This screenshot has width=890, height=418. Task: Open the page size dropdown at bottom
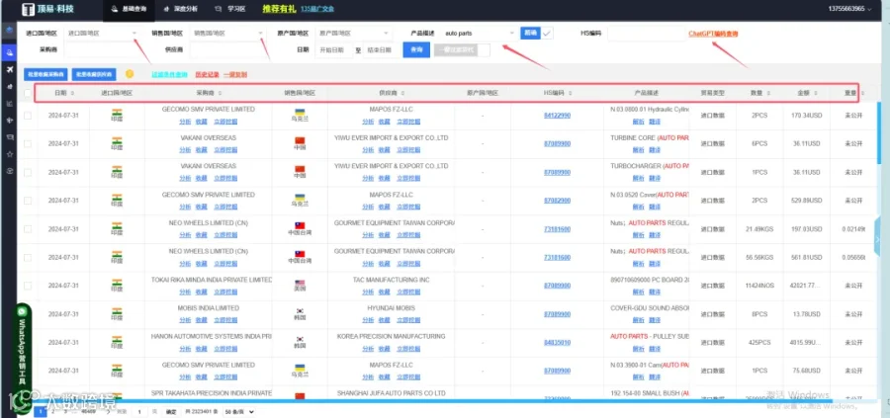238,412
